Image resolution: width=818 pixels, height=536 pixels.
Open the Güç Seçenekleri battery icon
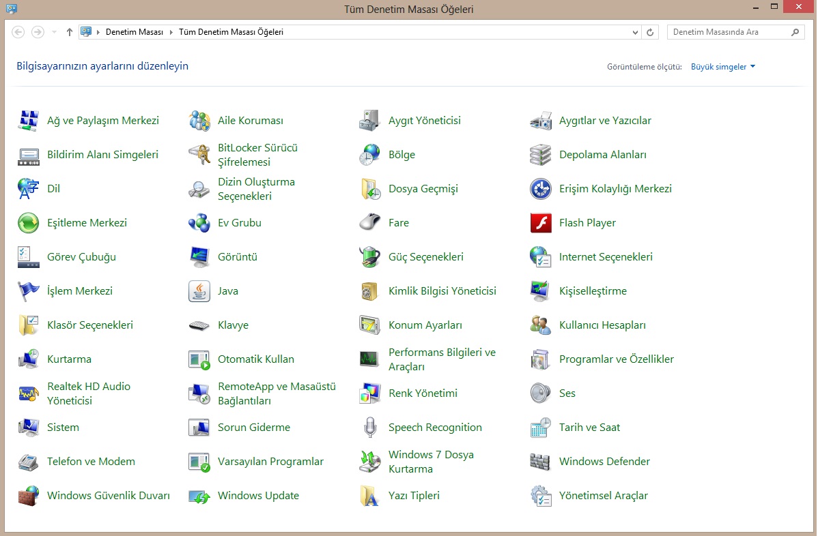click(x=370, y=257)
